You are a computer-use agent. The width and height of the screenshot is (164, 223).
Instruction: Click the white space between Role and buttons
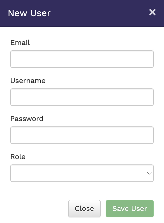point(82,191)
